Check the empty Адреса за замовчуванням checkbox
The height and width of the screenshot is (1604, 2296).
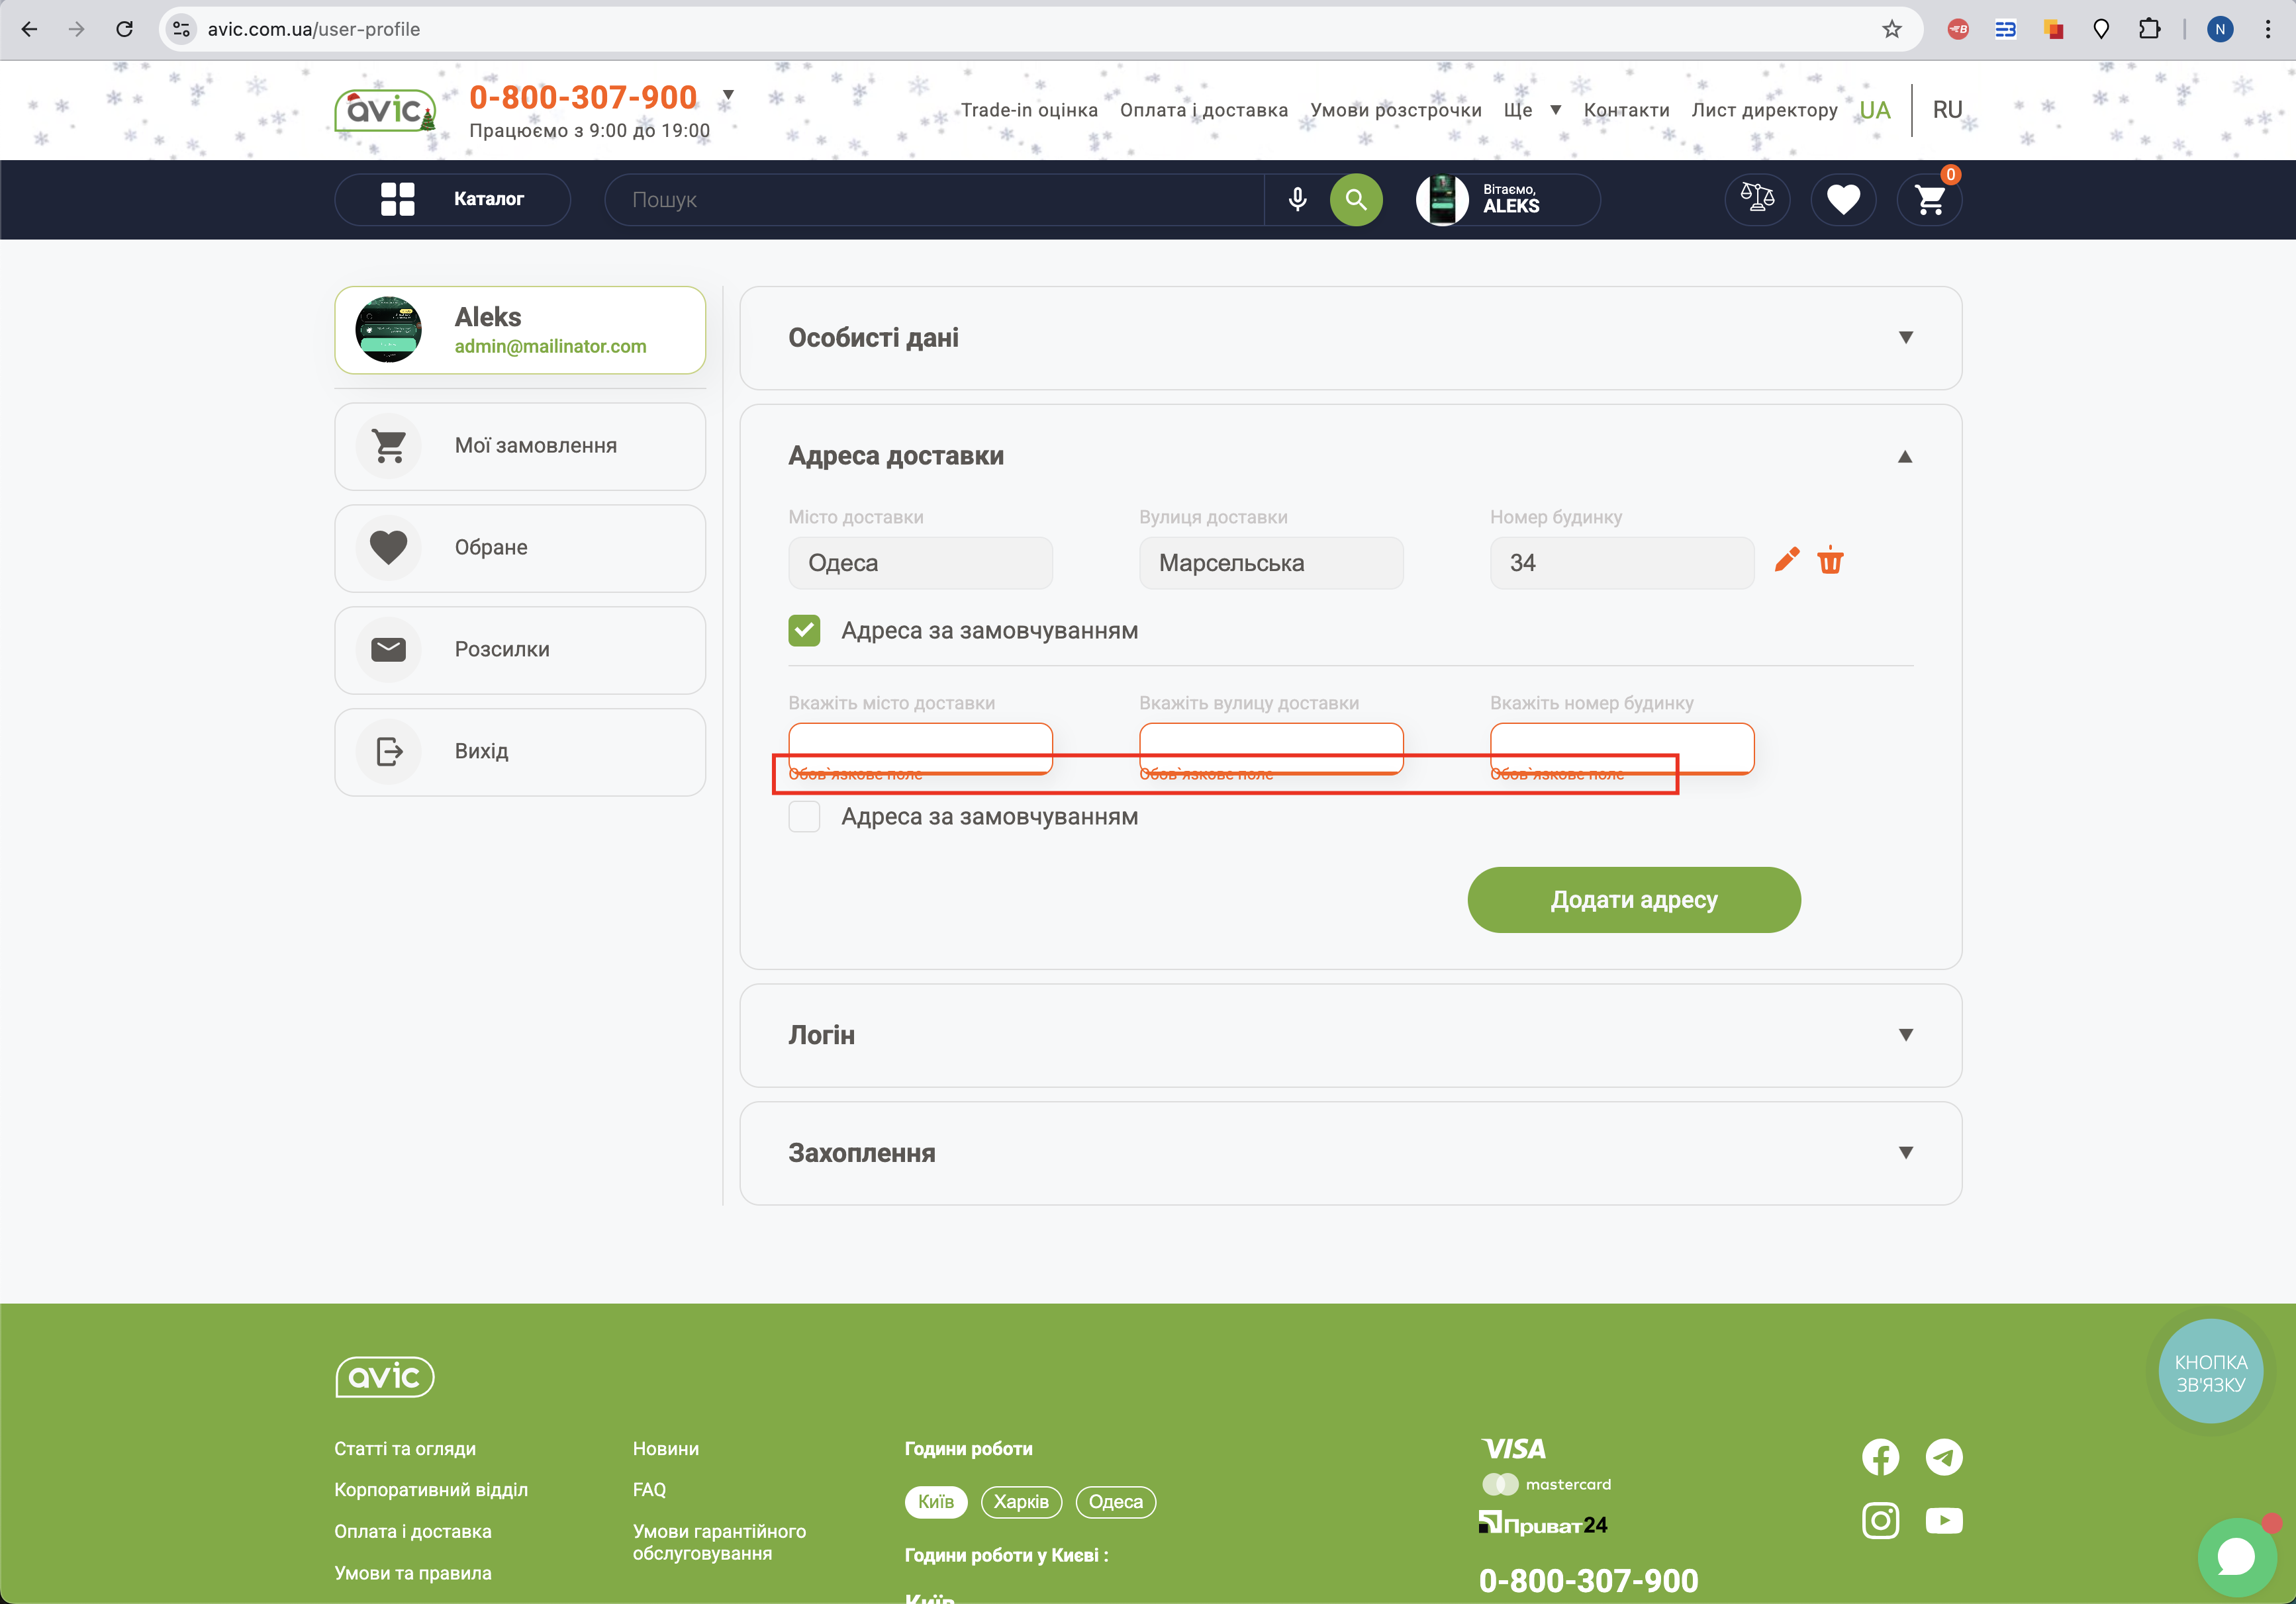click(804, 817)
